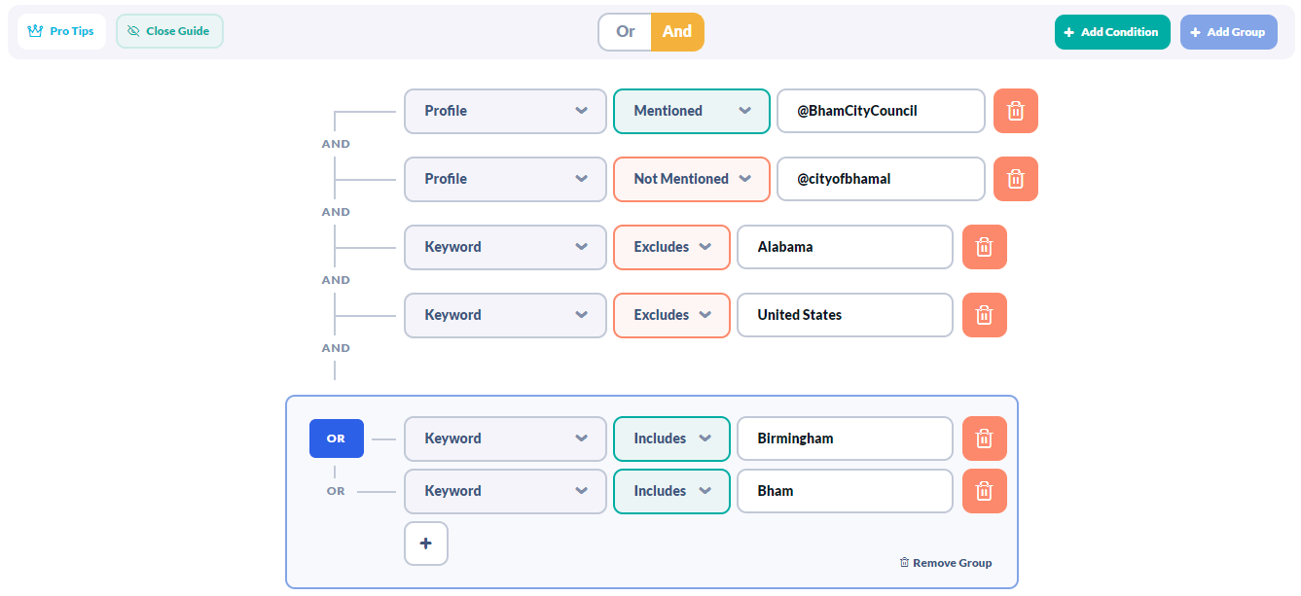Delete the Birmingham keyword condition

tap(985, 438)
